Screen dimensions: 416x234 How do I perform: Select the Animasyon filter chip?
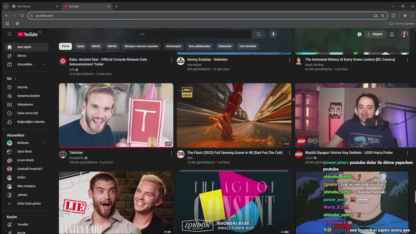[174, 46]
